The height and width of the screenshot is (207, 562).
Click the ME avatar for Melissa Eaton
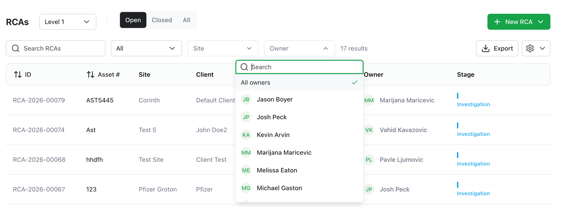pos(246,170)
